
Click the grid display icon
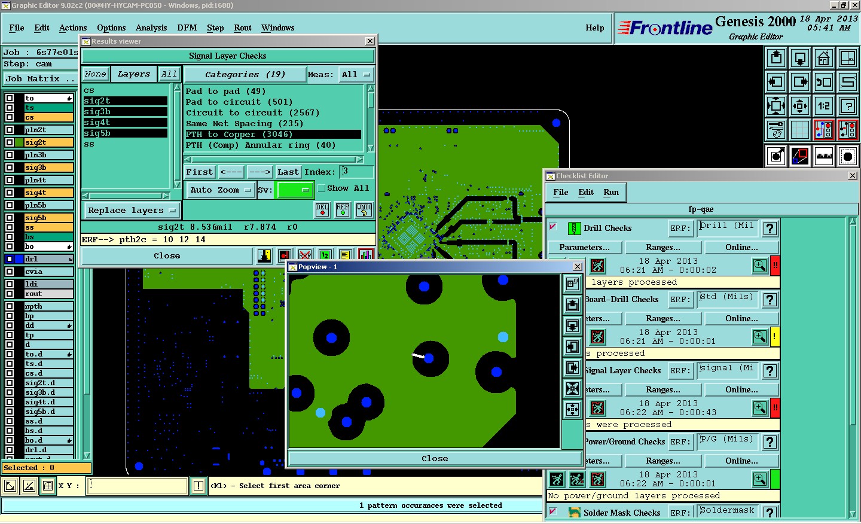tap(800, 130)
